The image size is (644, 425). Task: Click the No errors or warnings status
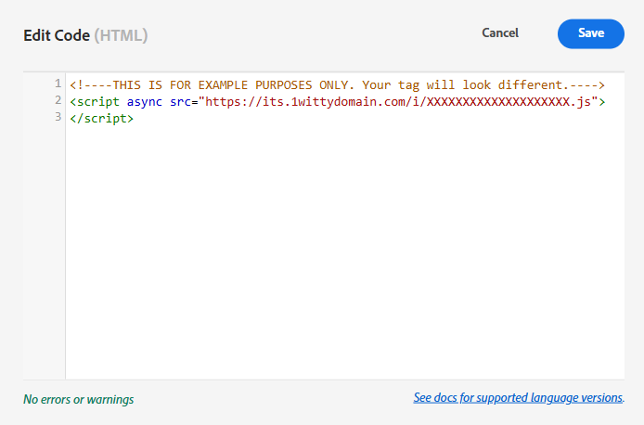(x=79, y=399)
